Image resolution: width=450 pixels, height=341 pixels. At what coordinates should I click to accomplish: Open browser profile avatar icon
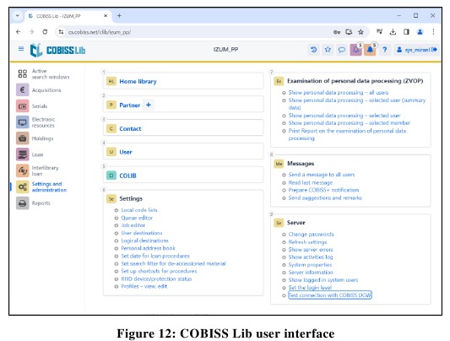[420, 32]
